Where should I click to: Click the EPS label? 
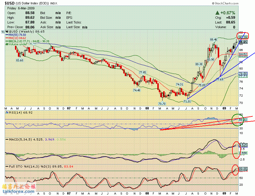click(x=70, y=18)
